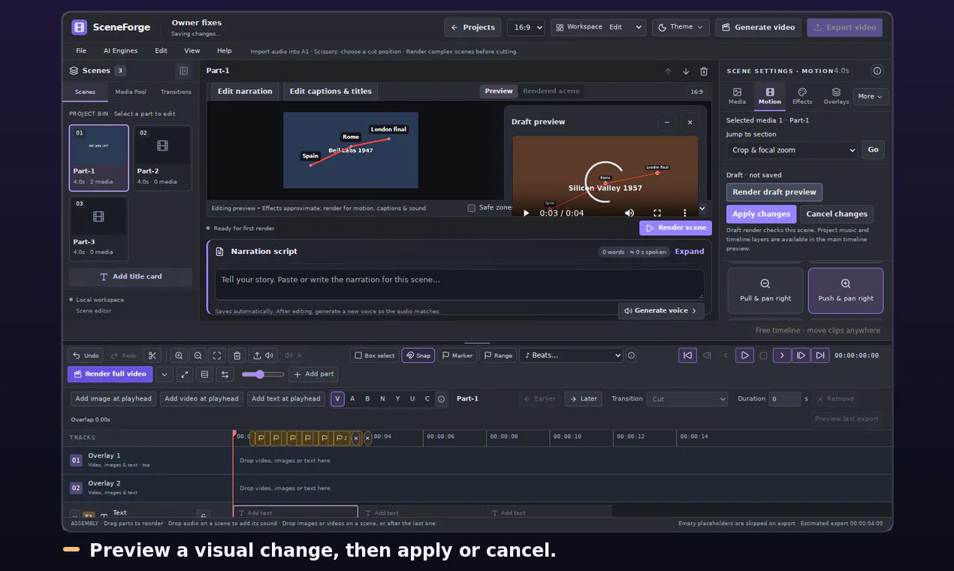Open the 16:9 aspect ratio dropdown
The width and height of the screenshot is (954, 571).
(525, 28)
